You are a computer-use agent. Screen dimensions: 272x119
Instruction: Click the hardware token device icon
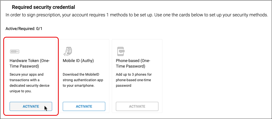tap(15, 51)
